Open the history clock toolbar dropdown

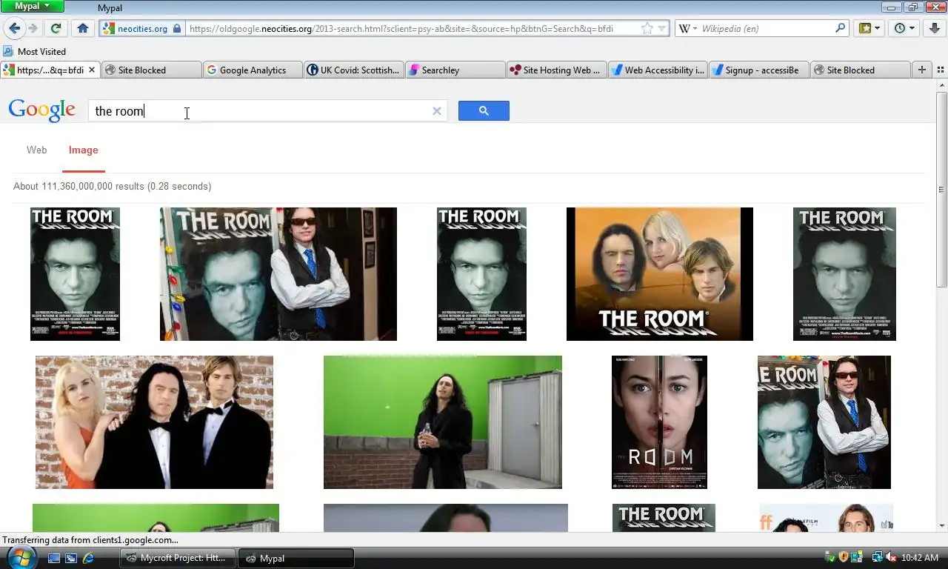(904, 28)
